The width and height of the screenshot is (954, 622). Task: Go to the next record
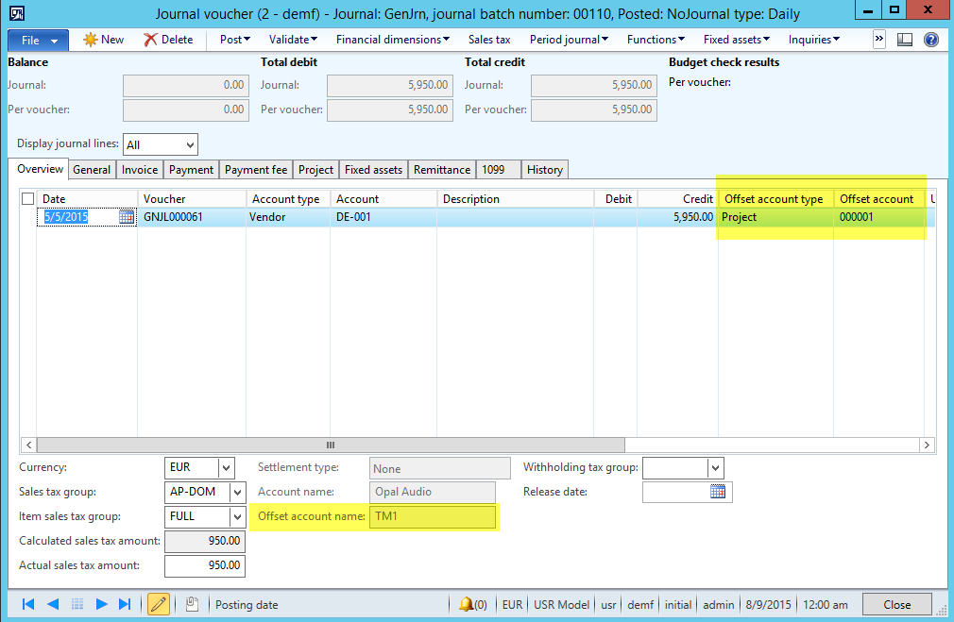101,604
